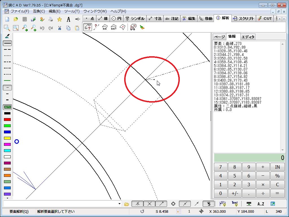Select the polygon point analysis tool

122,27
